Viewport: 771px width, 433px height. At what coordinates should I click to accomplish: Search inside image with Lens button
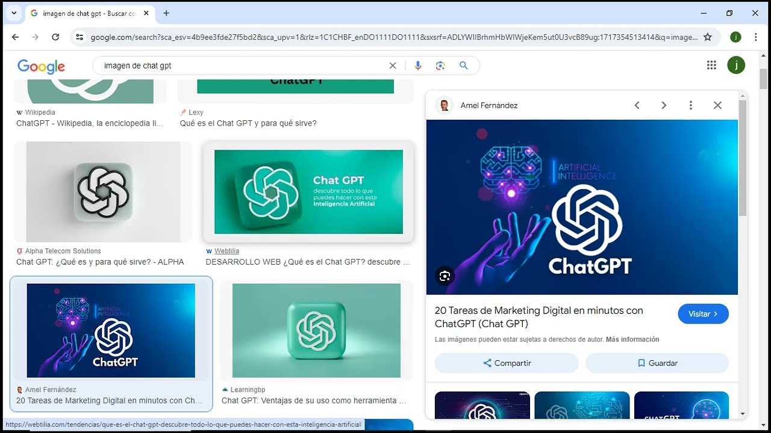445,275
